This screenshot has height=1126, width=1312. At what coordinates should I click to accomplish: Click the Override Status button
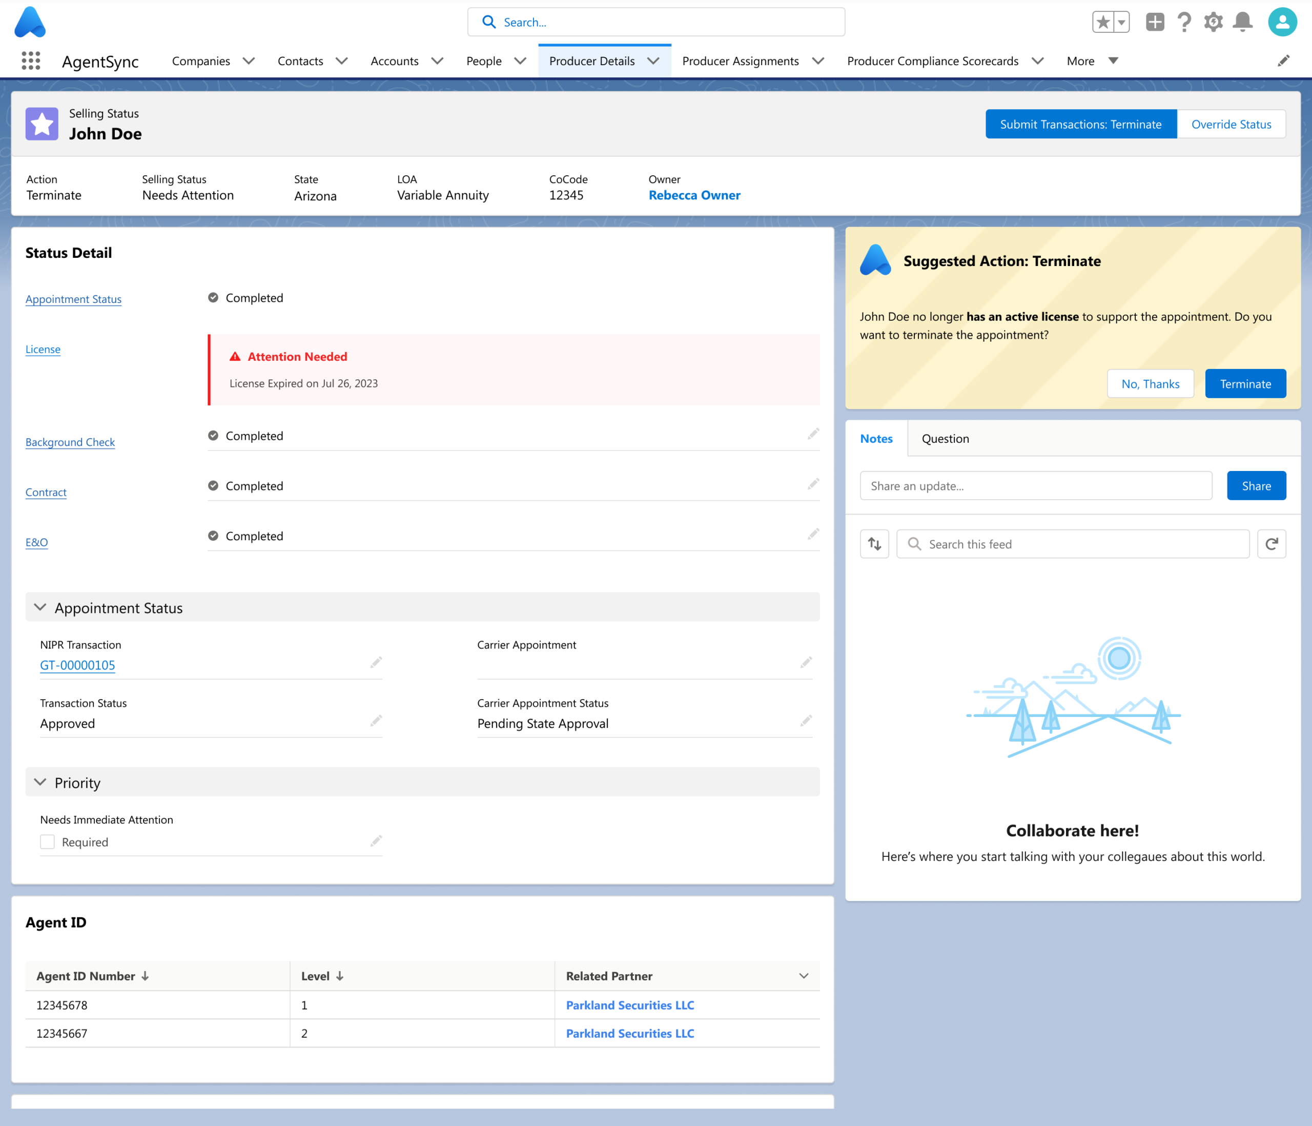[1231, 124]
